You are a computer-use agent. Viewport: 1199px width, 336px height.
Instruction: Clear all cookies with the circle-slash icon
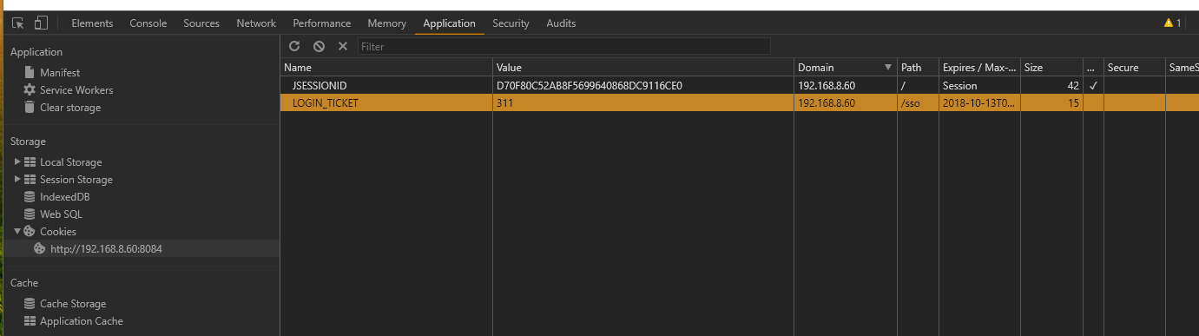tap(319, 46)
